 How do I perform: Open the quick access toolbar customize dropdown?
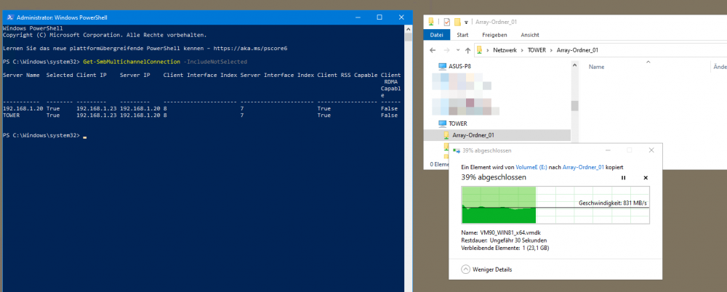(x=466, y=23)
